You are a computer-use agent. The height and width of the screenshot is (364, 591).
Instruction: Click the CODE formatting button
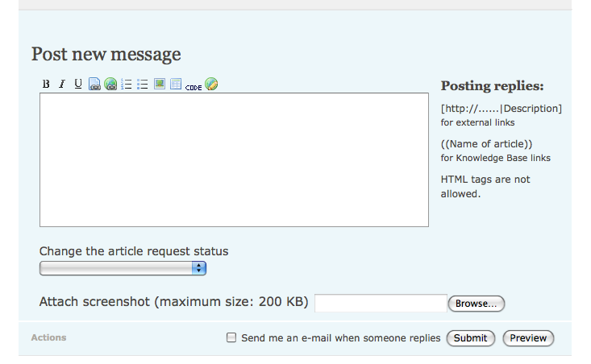(194, 85)
